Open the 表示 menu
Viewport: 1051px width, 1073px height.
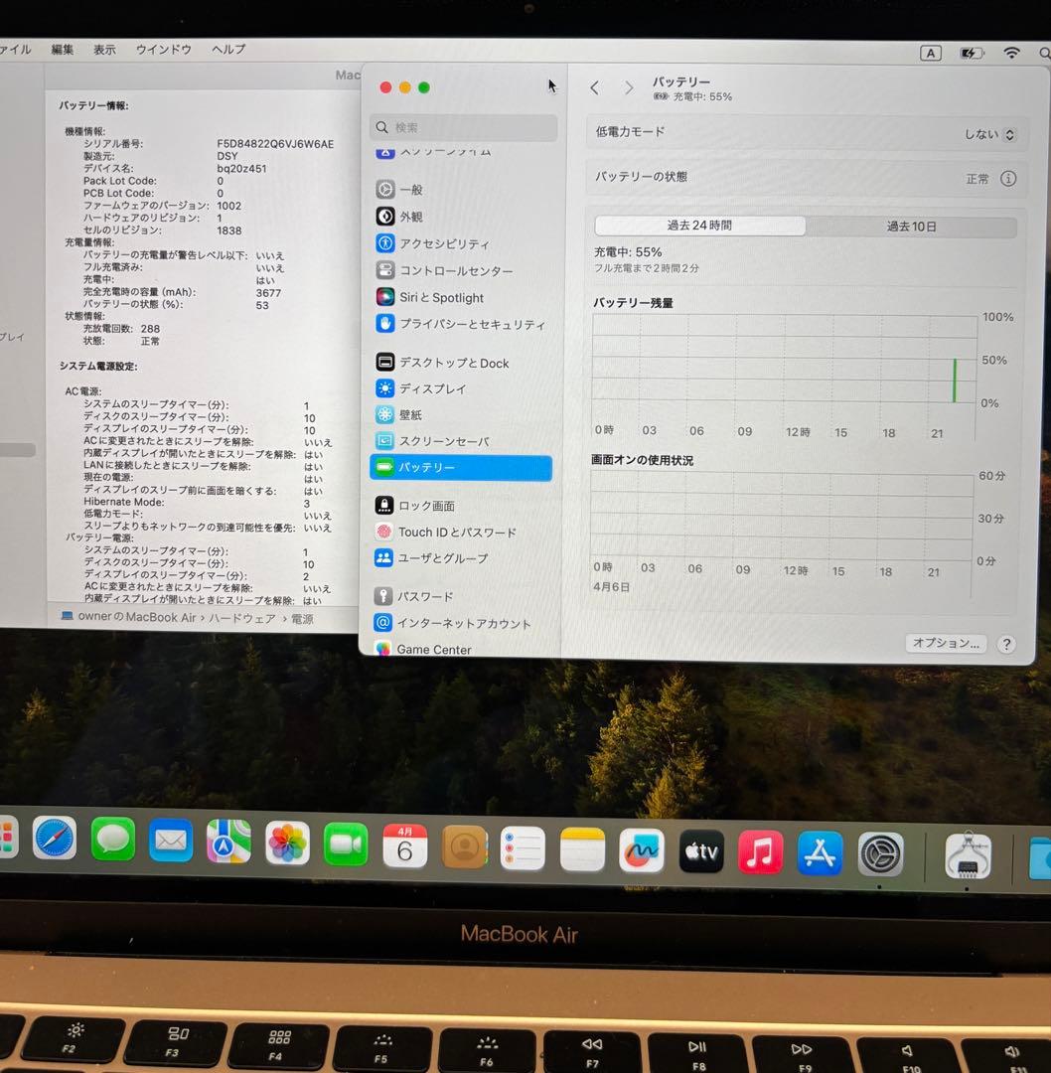(104, 50)
